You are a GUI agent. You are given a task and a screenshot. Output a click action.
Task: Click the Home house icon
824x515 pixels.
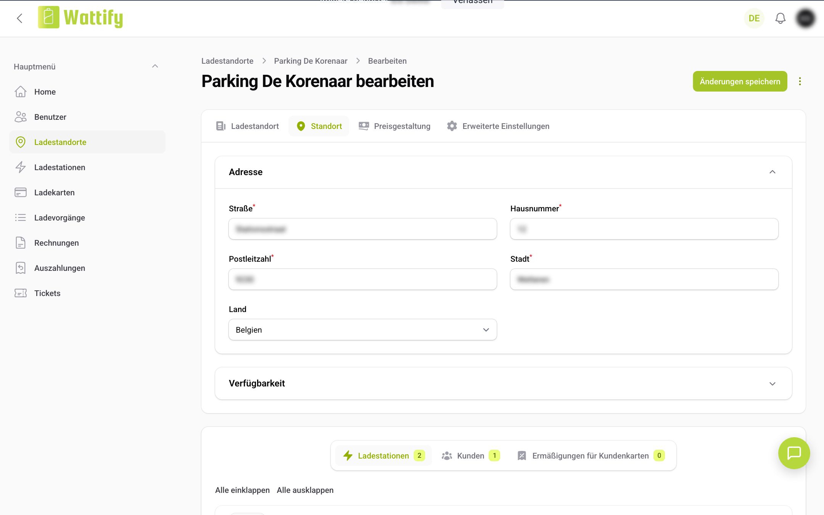[x=21, y=92]
